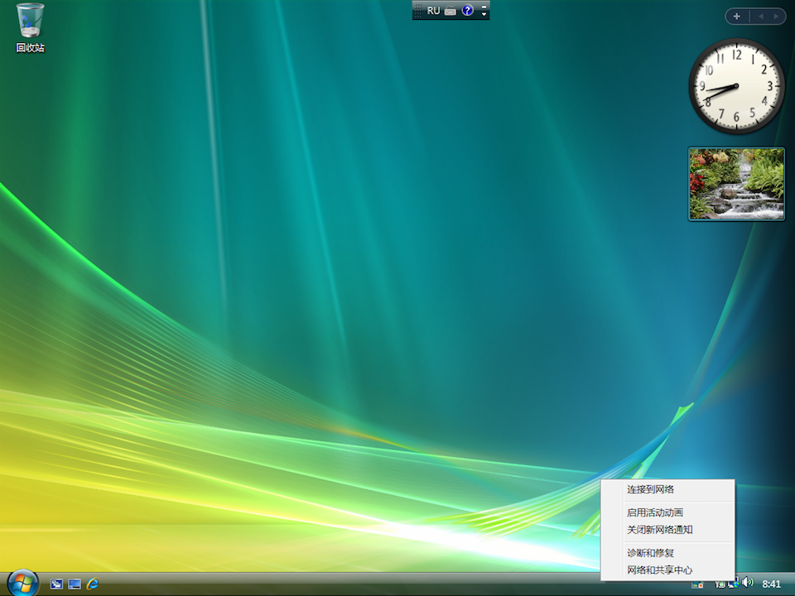Screen dimensions: 795x596
Task: Click the keyboard icon on language bar
Action: (x=450, y=11)
